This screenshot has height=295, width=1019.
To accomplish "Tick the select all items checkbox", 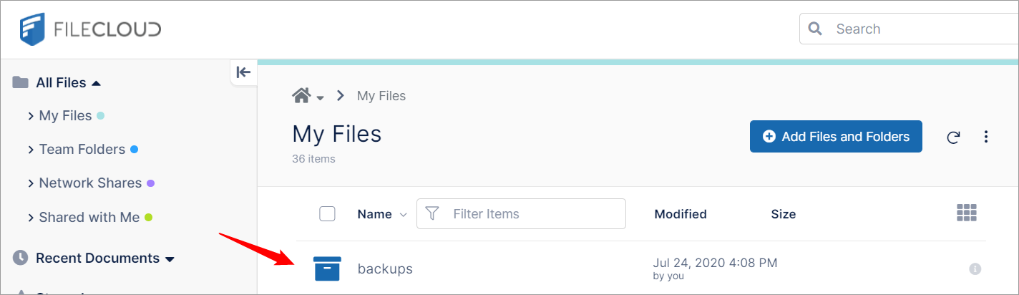I will click(327, 213).
